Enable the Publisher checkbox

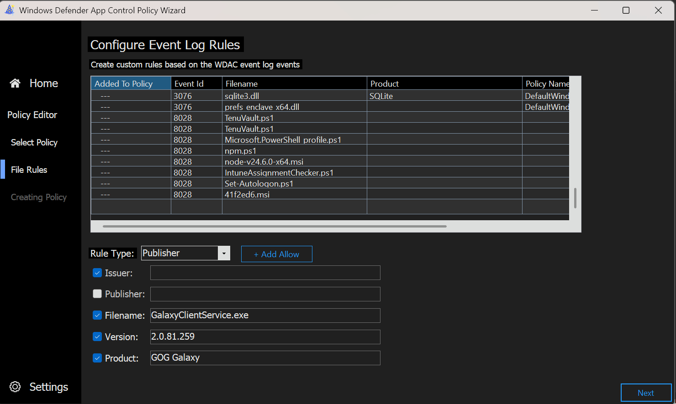97,294
